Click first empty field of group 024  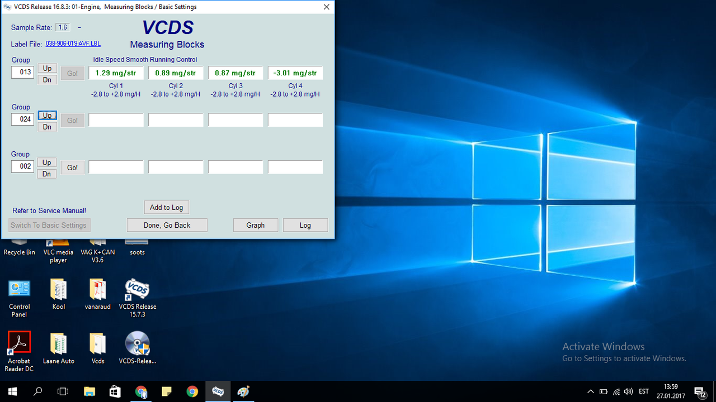coord(116,120)
